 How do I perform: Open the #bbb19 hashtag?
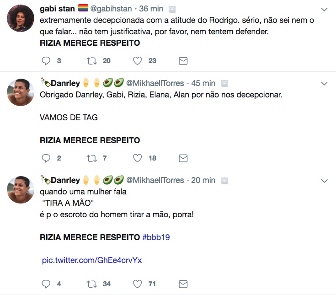(x=156, y=237)
